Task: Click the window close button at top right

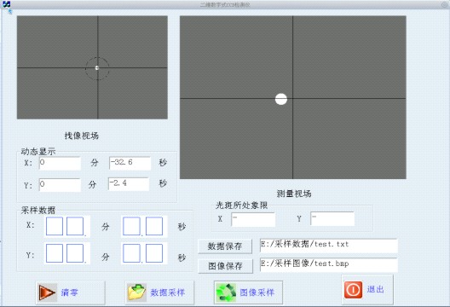Action: (444, 4)
